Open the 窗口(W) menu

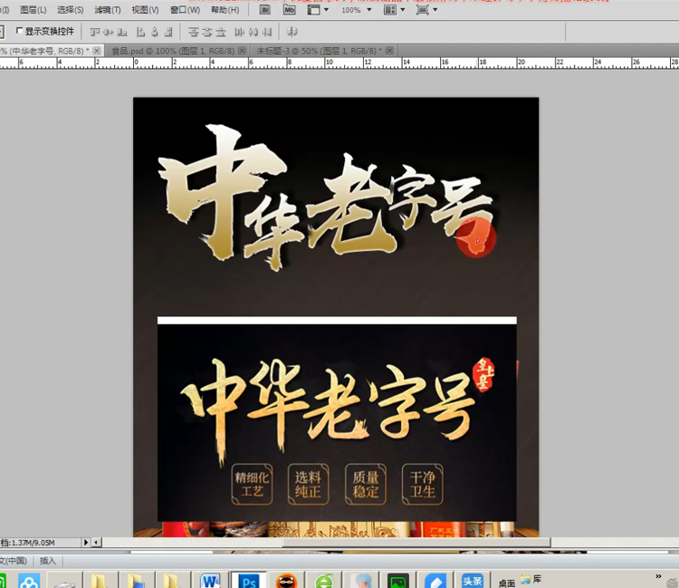pos(185,10)
